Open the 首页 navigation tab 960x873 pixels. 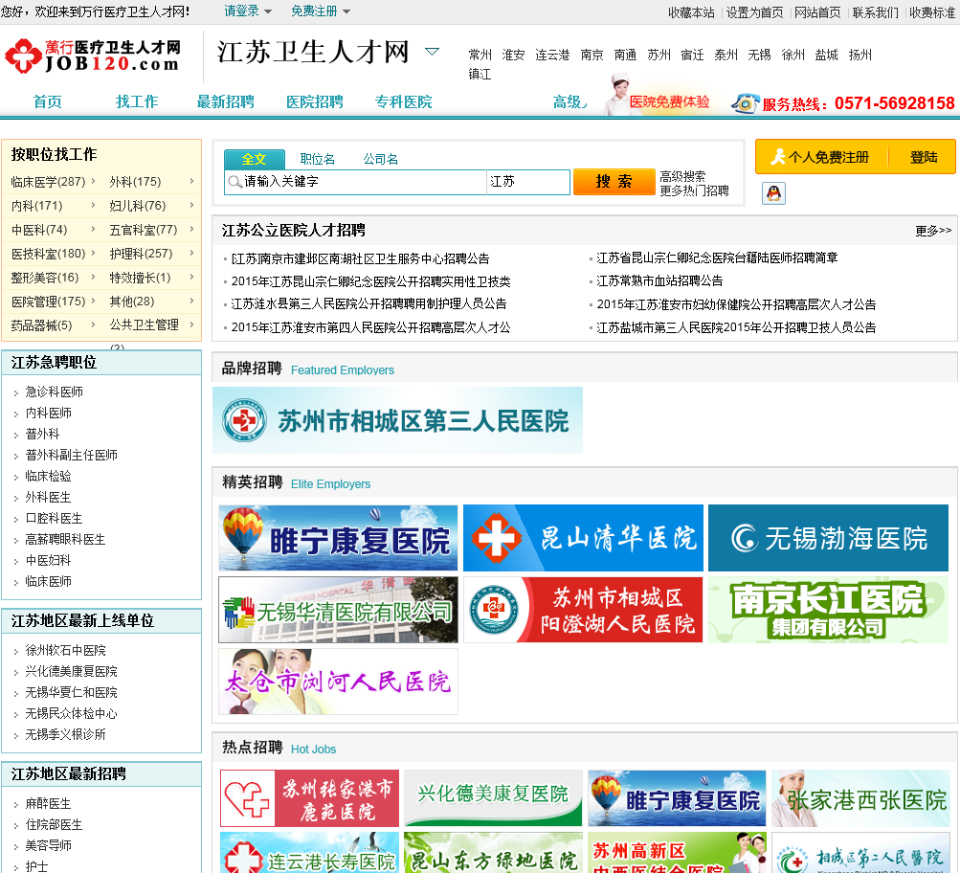point(47,101)
